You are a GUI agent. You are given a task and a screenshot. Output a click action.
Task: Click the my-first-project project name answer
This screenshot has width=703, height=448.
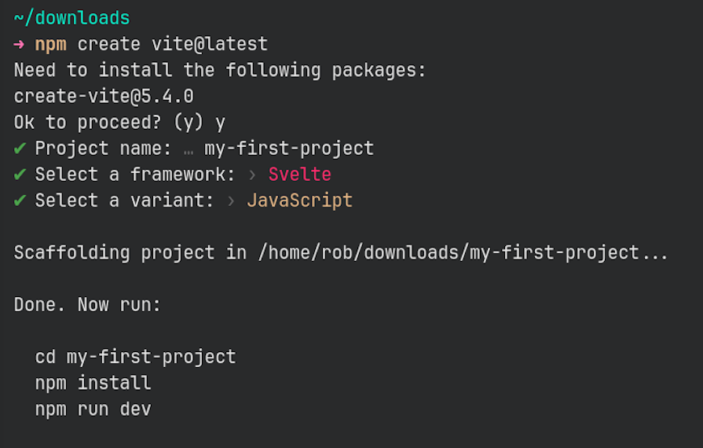click(289, 148)
